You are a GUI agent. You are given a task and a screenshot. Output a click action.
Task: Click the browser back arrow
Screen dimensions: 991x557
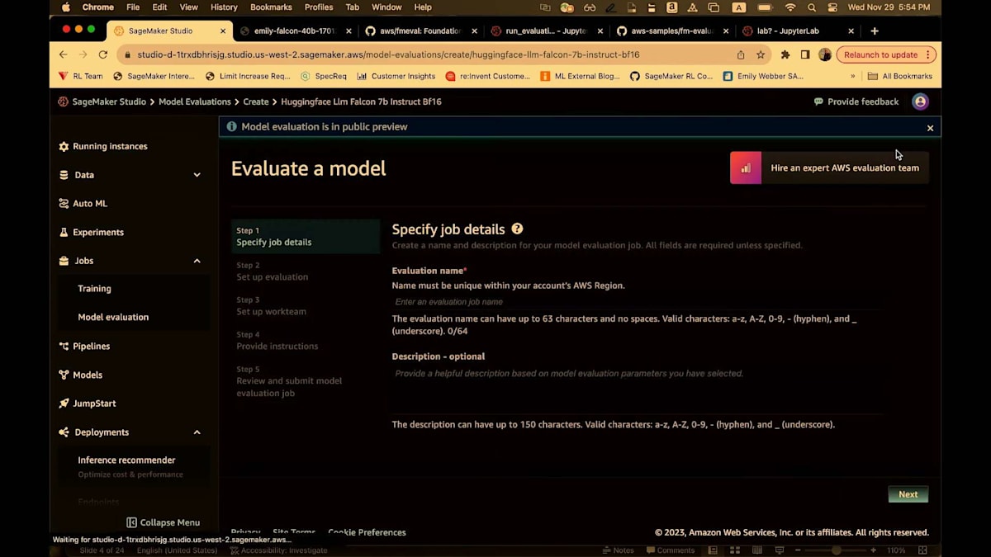coord(64,54)
